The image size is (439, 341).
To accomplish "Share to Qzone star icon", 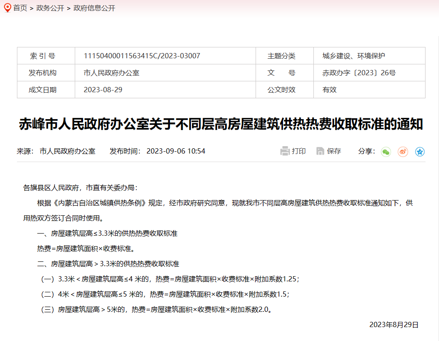I will 420,152.
